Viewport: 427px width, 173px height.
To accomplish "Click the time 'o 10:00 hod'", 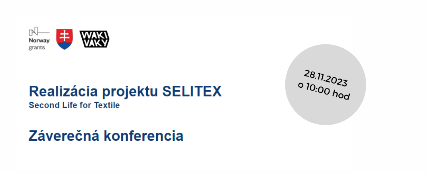I will click(x=324, y=91).
